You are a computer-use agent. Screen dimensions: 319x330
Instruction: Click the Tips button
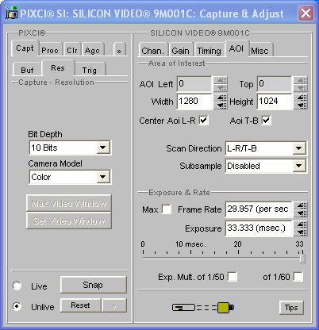(291, 308)
